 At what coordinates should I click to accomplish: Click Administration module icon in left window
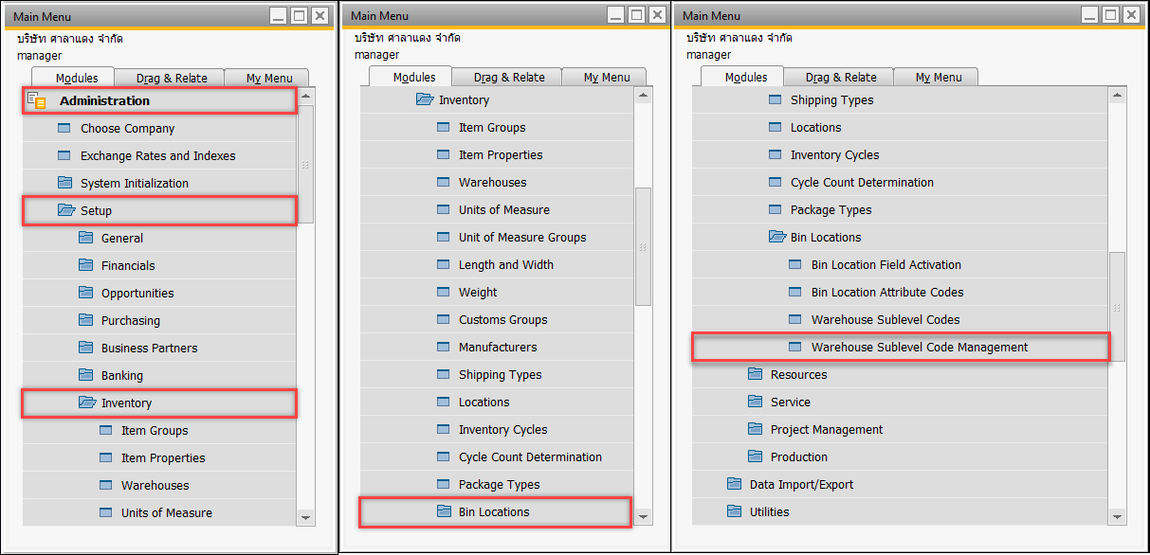click(37, 100)
